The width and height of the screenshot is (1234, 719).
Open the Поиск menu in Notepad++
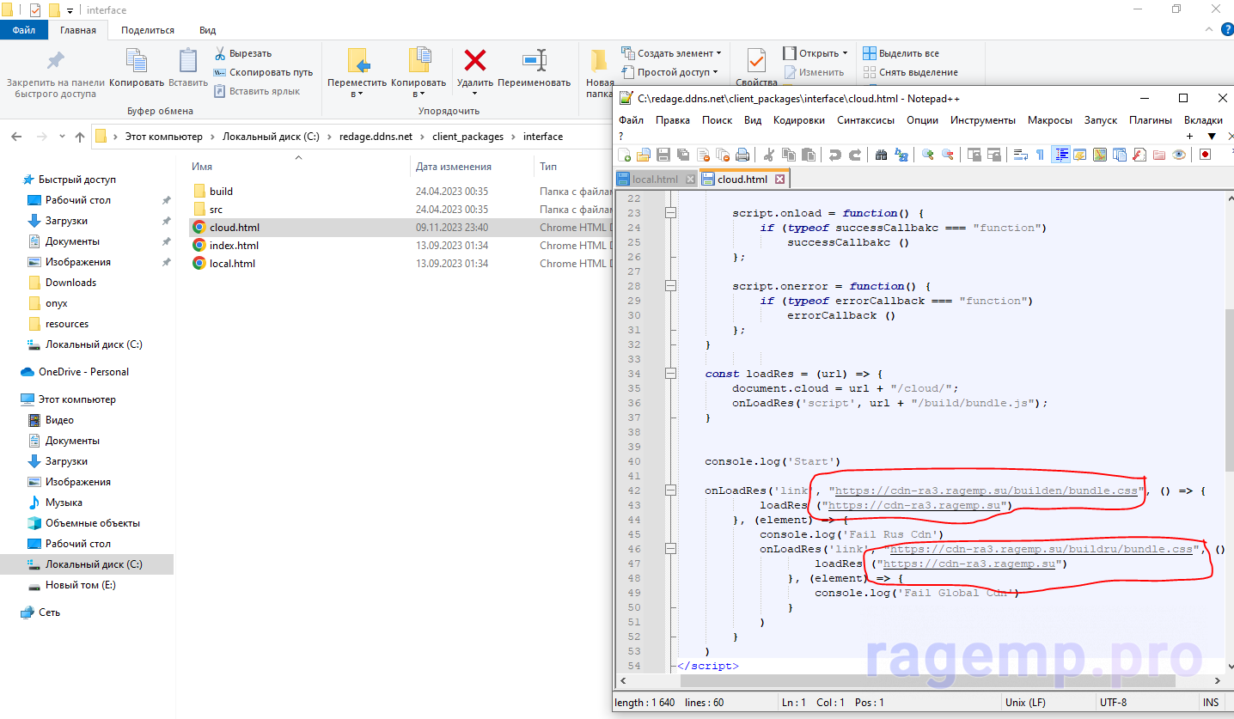pyautogui.click(x=717, y=120)
